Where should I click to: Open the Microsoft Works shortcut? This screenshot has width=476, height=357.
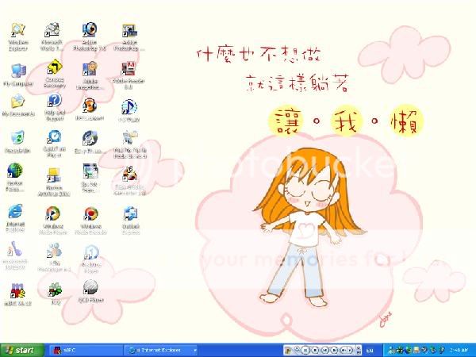coord(54,32)
